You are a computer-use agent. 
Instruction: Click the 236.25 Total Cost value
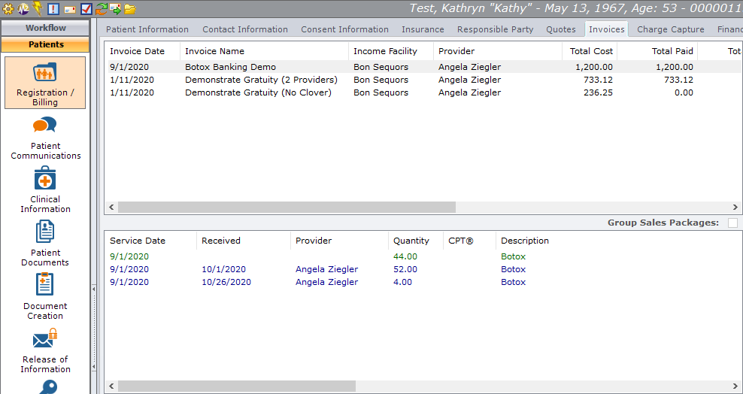tap(598, 92)
